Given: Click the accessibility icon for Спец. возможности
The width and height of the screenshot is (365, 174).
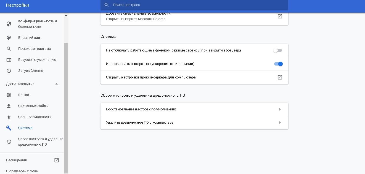Looking at the screenshot, I should [x=9, y=117].
